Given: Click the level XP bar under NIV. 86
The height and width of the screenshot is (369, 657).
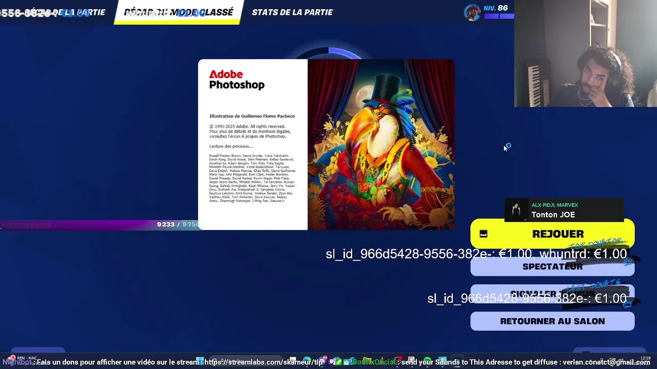Looking at the screenshot, I should pyautogui.click(x=499, y=16).
